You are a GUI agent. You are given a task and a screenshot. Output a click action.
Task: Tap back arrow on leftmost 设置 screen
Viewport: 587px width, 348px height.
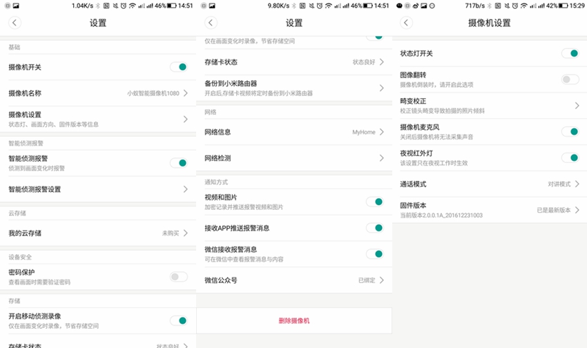(x=15, y=23)
